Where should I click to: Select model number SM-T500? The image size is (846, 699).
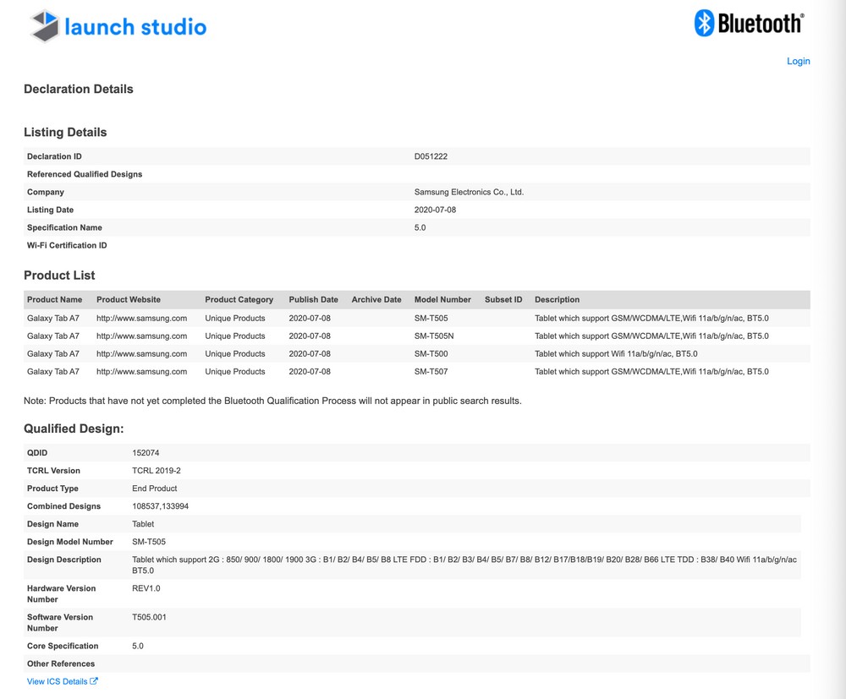click(431, 353)
